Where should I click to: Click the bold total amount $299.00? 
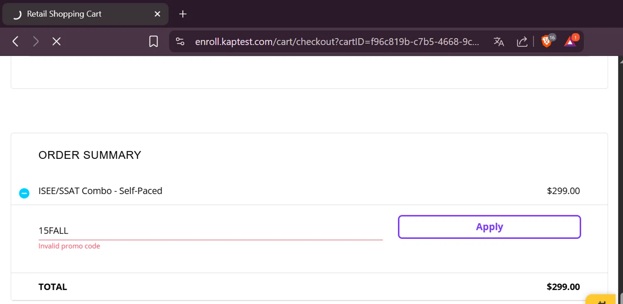(563, 287)
